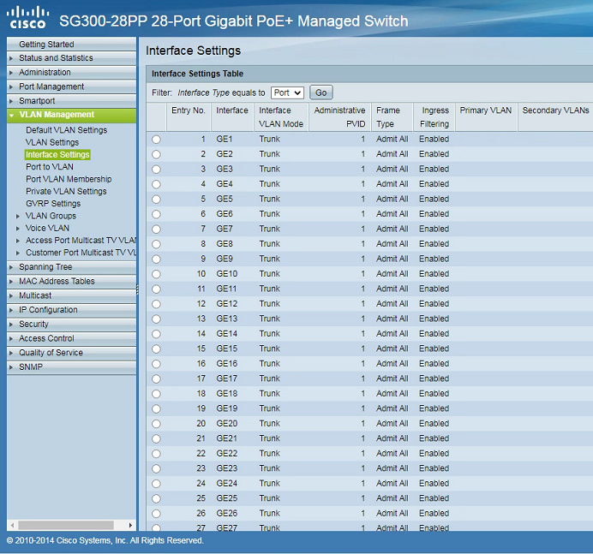Viewport: 593px width, 554px height.
Task: Click the Cisco logo
Action: coord(27,17)
